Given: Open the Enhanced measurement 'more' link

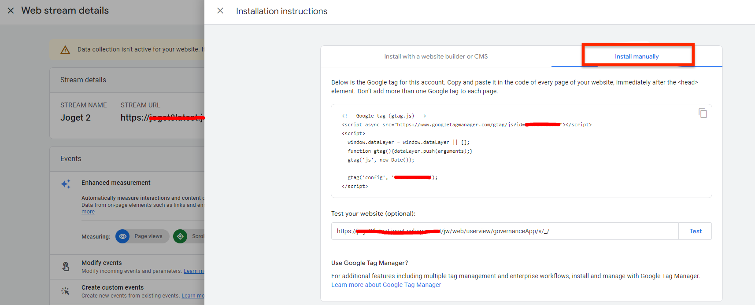Looking at the screenshot, I should point(88,212).
